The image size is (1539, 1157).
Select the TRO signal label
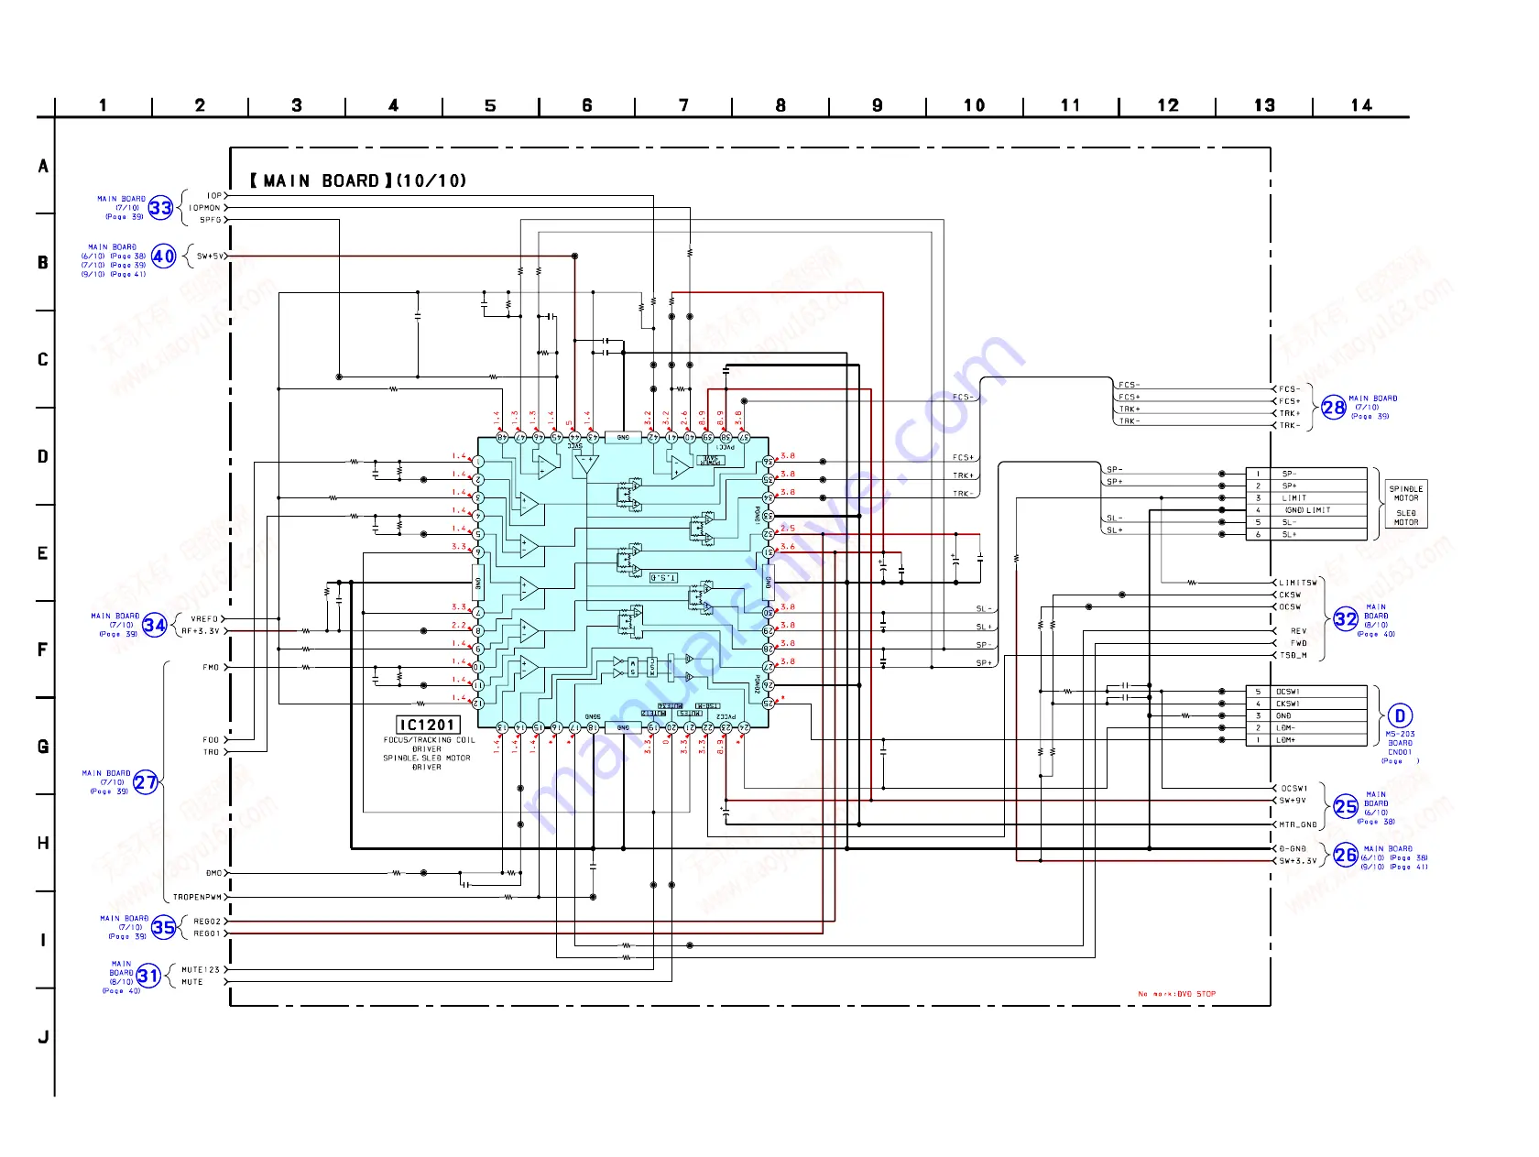211,752
